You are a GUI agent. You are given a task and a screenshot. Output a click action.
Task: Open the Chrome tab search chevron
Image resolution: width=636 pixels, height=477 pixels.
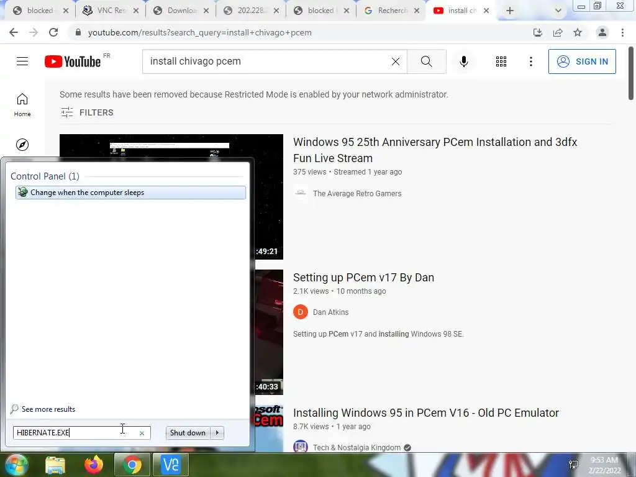pos(558,11)
